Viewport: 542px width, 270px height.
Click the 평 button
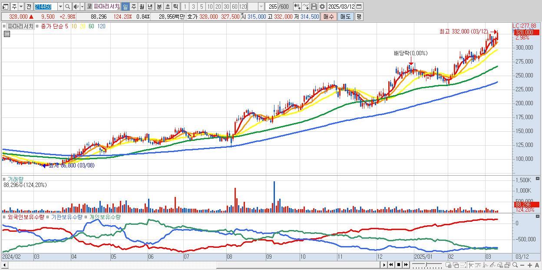[359, 17]
